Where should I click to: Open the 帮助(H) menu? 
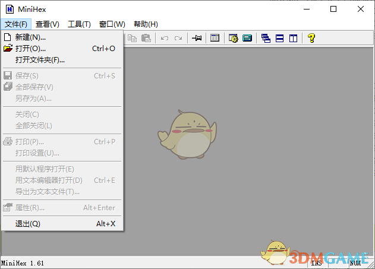click(146, 24)
